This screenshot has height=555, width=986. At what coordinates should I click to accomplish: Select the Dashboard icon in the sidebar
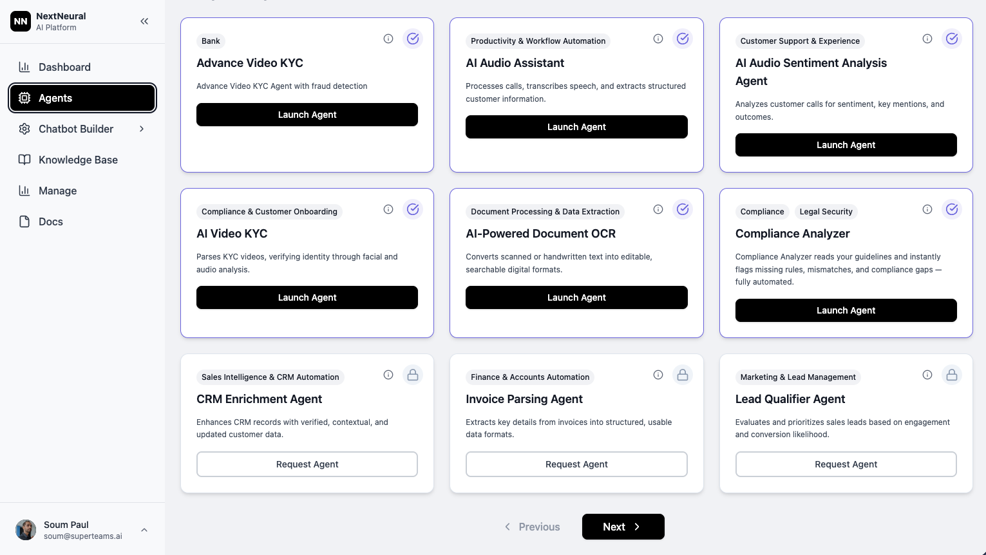tap(24, 67)
